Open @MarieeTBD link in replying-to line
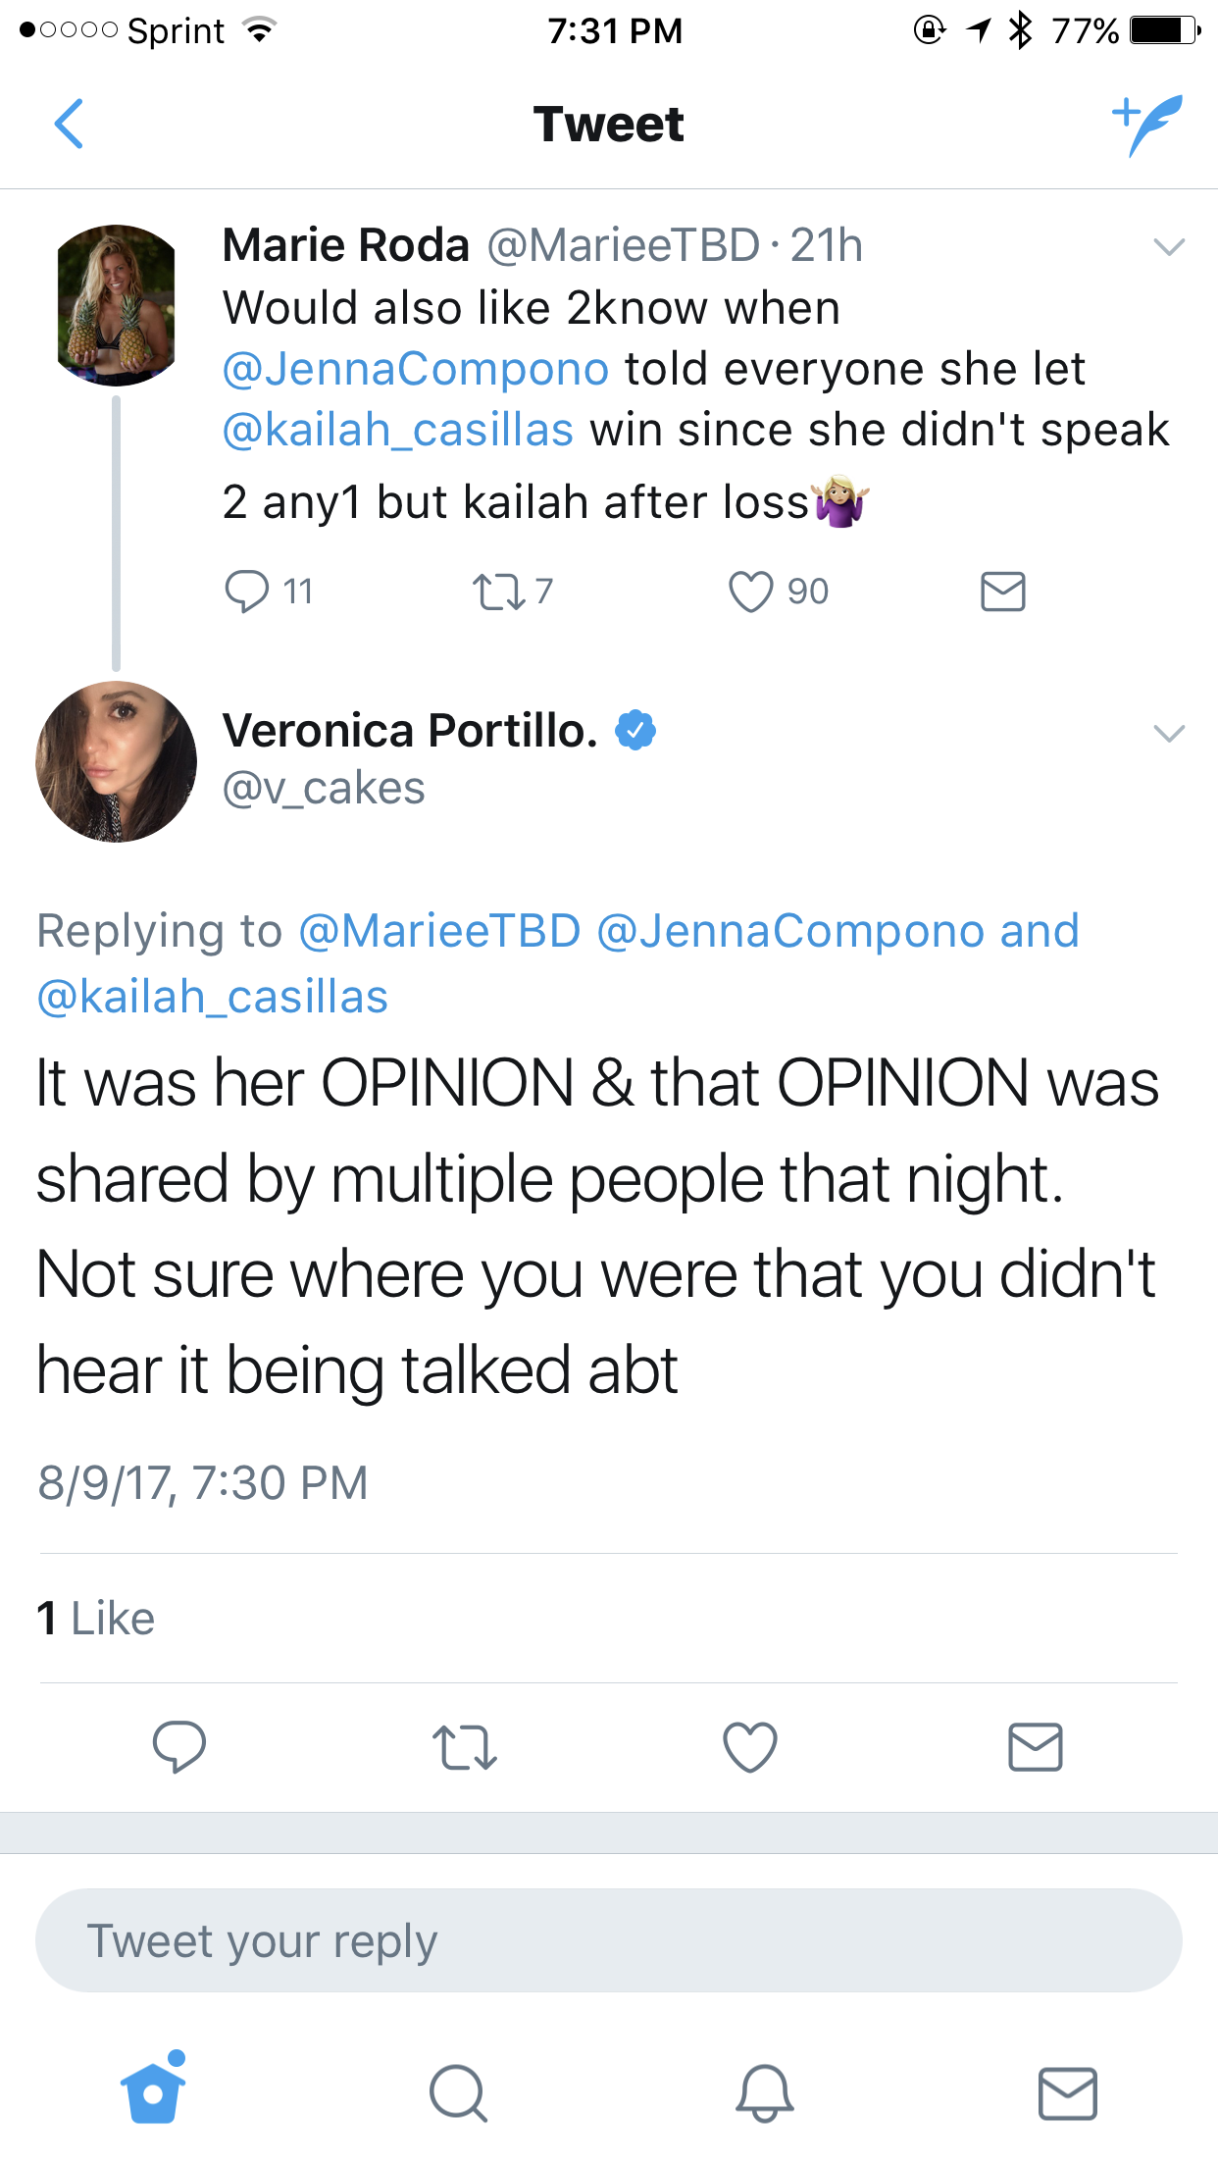Image resolution: width=1218 pixels, height=2166 pixels. click(439, 930)
